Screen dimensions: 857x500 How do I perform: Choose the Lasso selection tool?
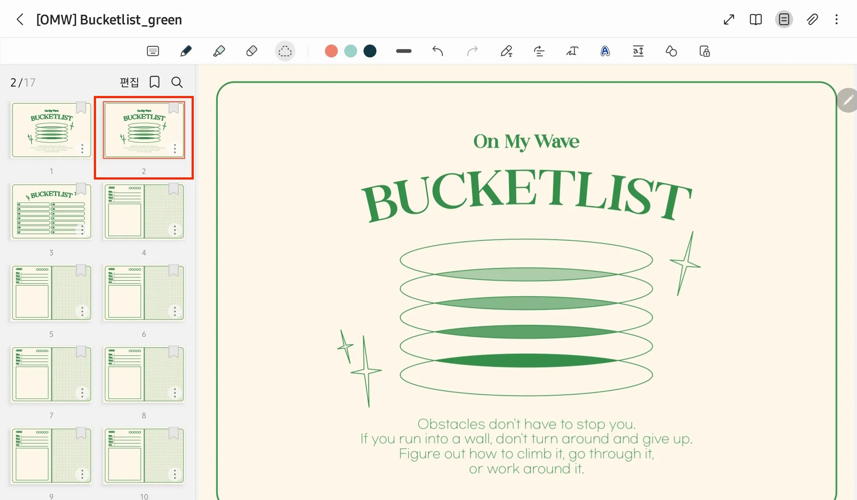coord(285,51)
